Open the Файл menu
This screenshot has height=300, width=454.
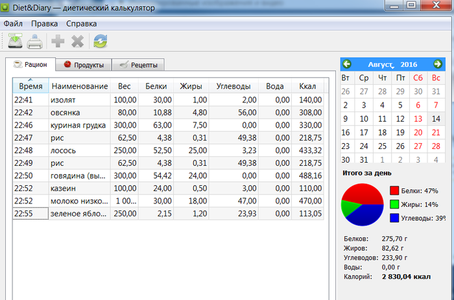point(13,24)
